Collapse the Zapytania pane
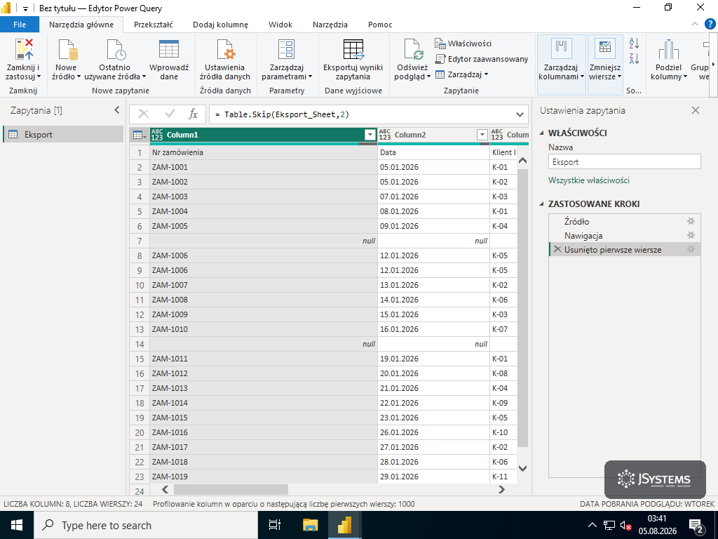 [117, 110]
